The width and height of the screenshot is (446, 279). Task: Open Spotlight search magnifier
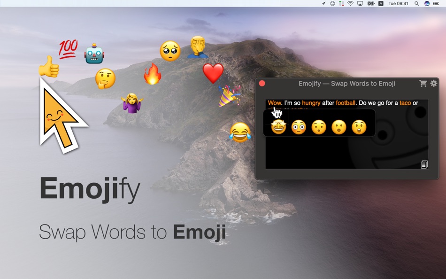[x=417, y=3]
